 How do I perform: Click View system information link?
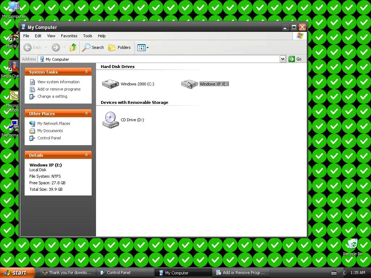pos(58,82)
